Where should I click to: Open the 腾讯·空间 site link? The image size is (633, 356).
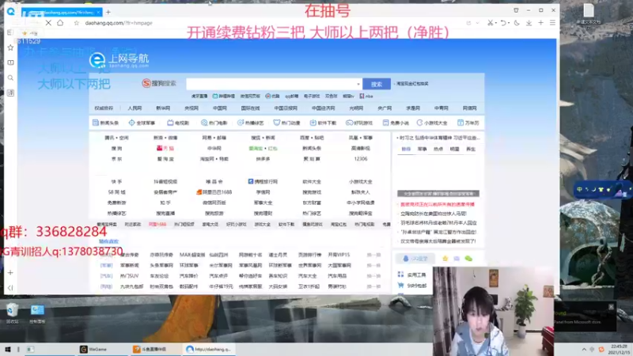(116, 138)
